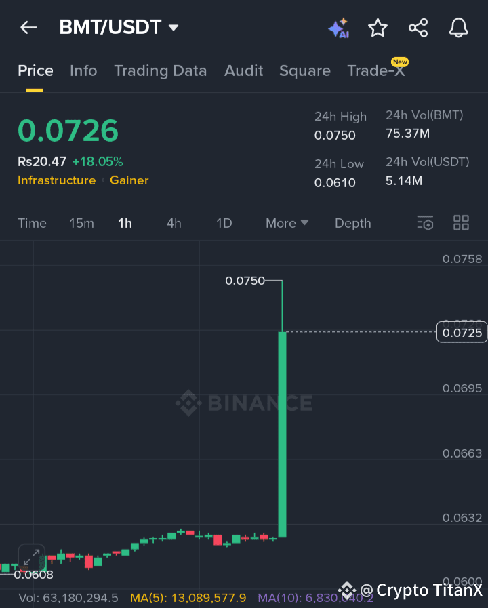Tap the Infrastructure category tag

pyautogui.click(x=56, y=180)
